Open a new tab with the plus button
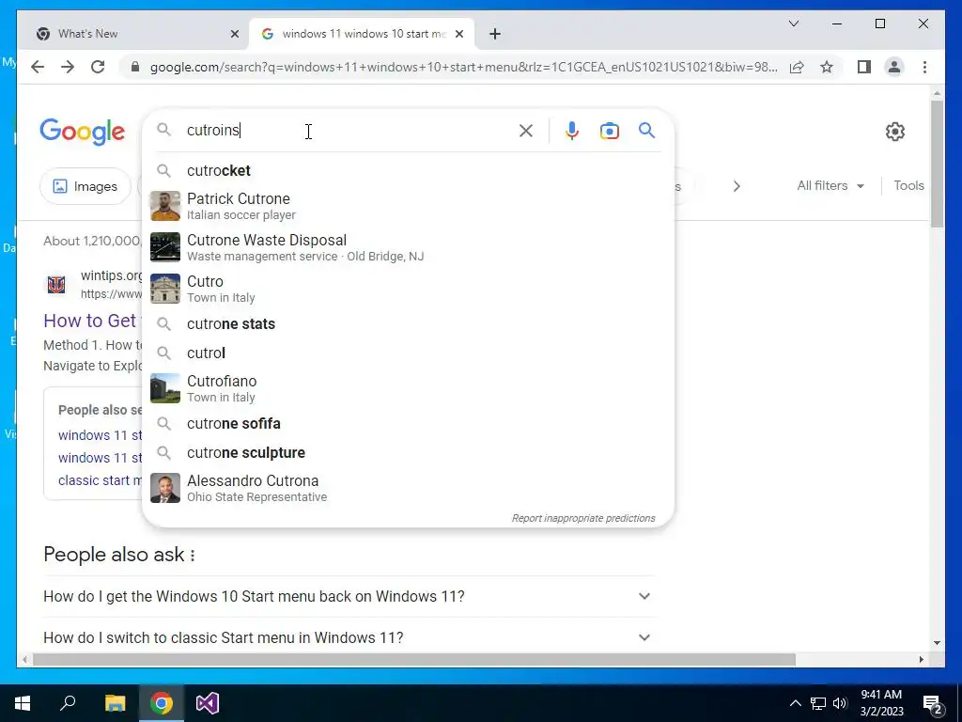Image resolution: width=962 pixels, height=722 pixels. [x=495, y=34]
